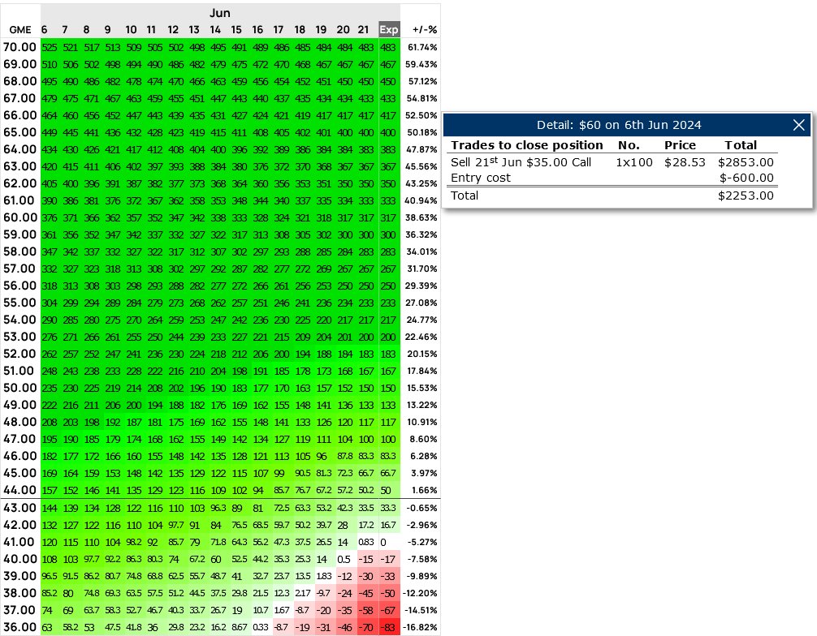Click the 483 cell for 70.00 at Exp
This screenshot has width=817, height=636.
387,47
